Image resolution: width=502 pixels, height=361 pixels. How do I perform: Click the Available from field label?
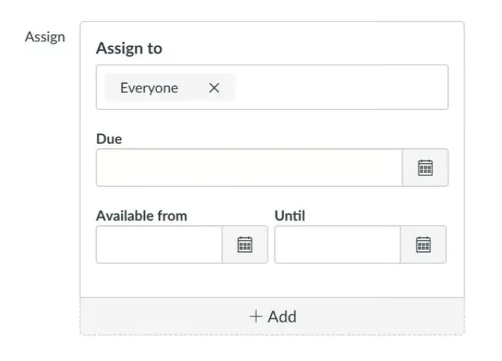pyautogui.click(x=141, y=216)
